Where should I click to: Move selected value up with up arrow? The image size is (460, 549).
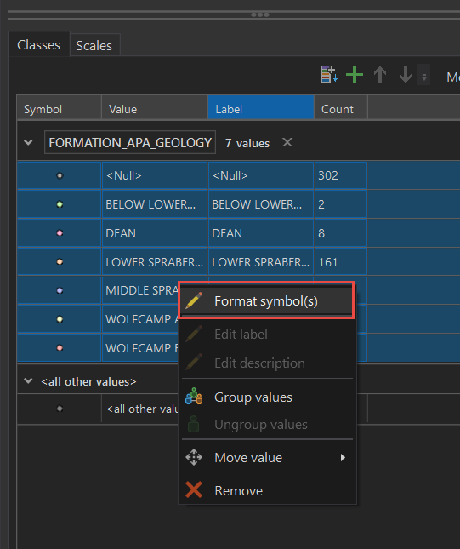[x=380, y=74]
